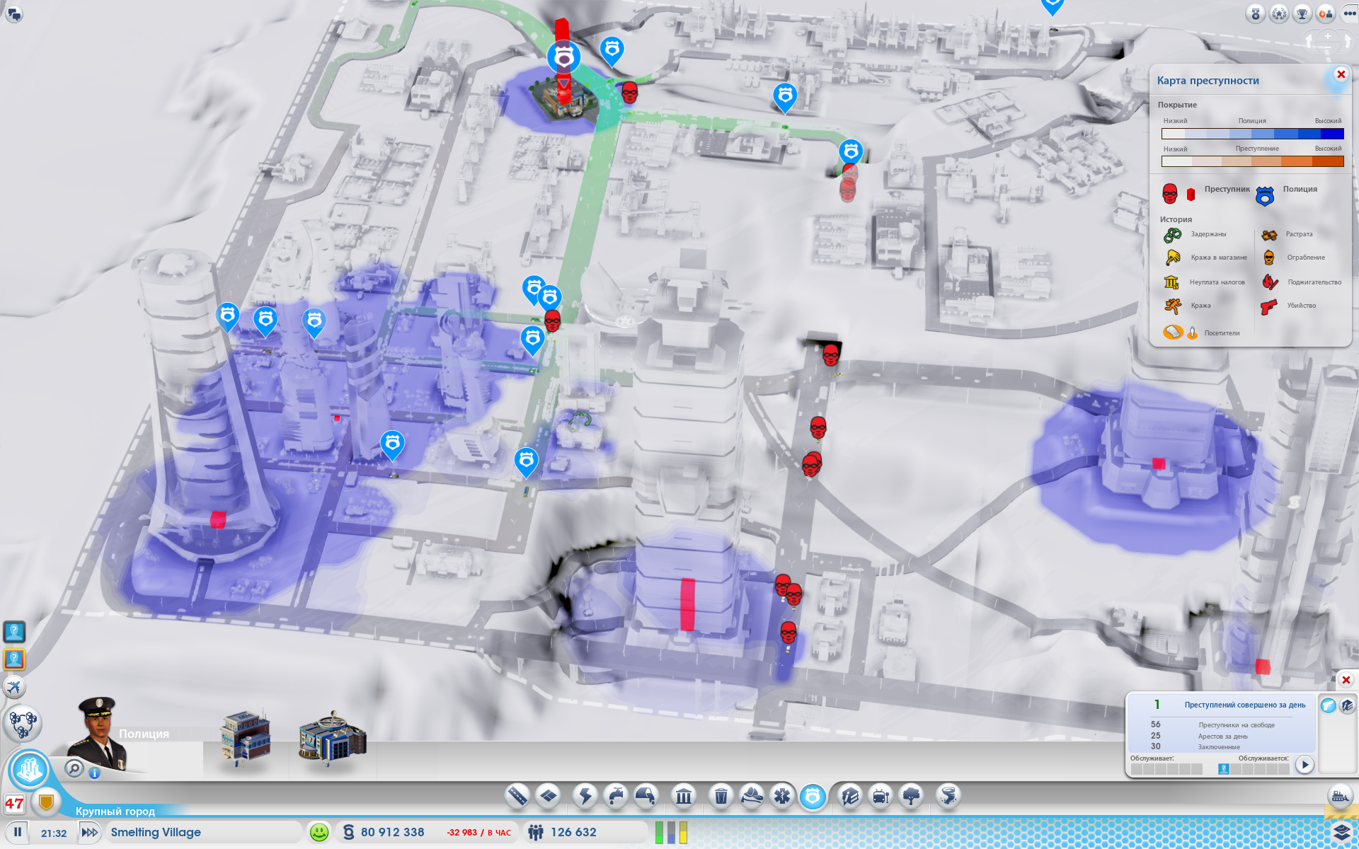This screenshot has width=1359, height=849.
Task: Click the Крупный город label
Action: 115,812
